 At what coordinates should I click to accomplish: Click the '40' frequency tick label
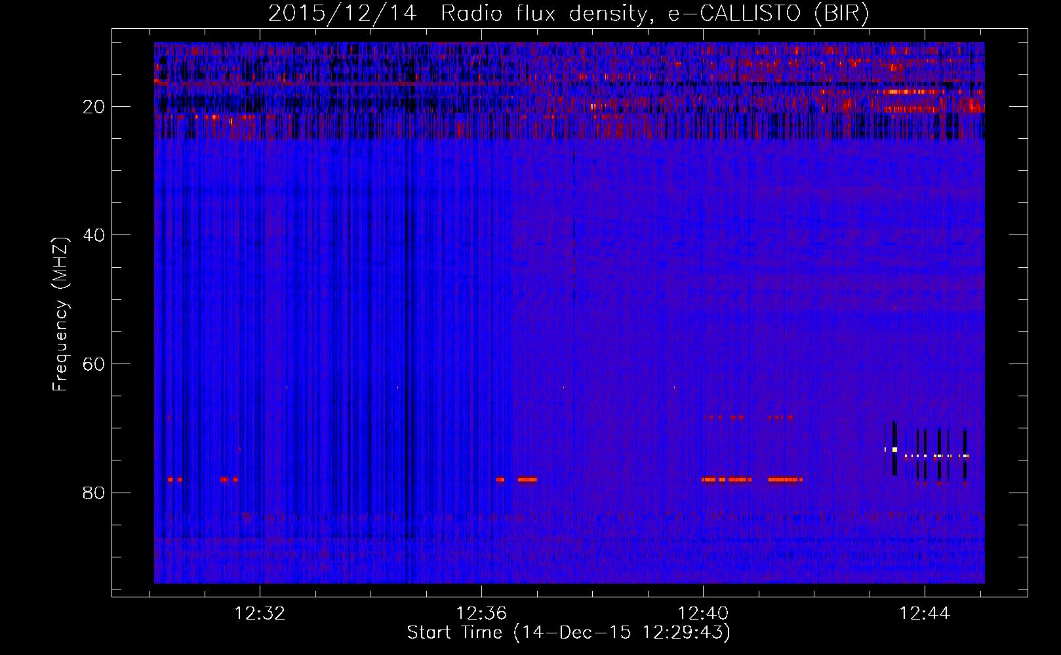tap(94, 235)
